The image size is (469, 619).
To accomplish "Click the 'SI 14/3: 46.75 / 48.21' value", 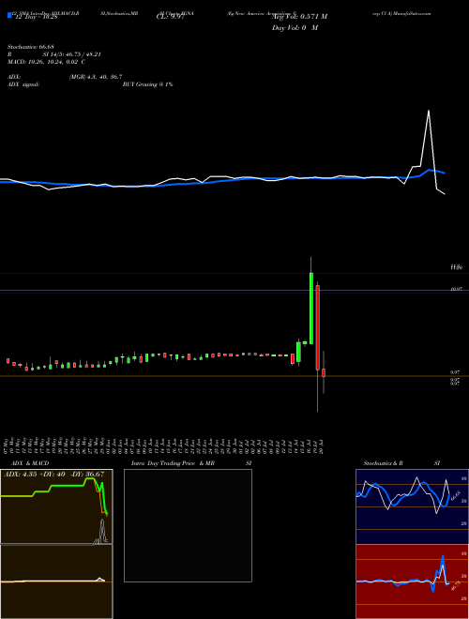I will point(72,54).
